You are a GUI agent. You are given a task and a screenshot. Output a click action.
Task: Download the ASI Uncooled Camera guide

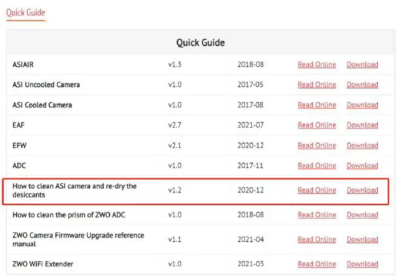pyautogui.click(x=362, y=85)
